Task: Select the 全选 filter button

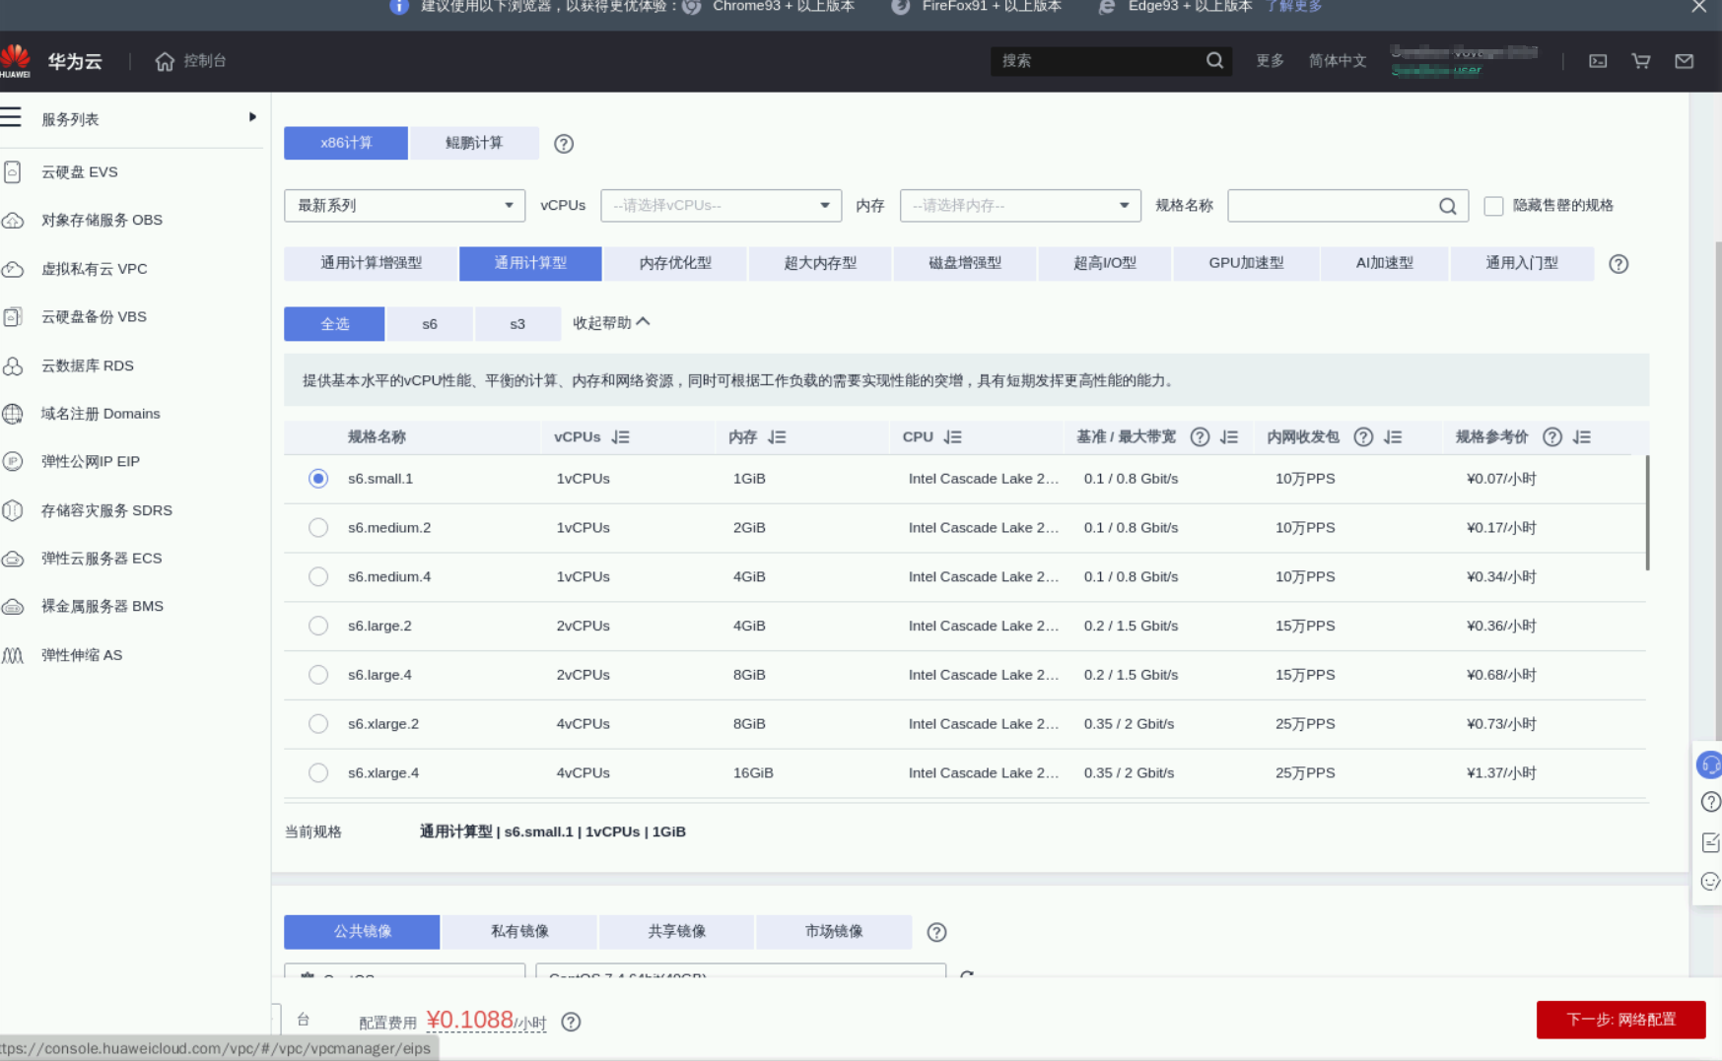Action: tap(334, 324)
